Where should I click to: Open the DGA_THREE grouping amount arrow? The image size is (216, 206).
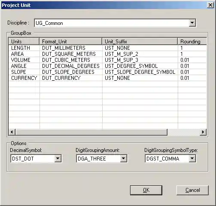[x=123, y=158]
